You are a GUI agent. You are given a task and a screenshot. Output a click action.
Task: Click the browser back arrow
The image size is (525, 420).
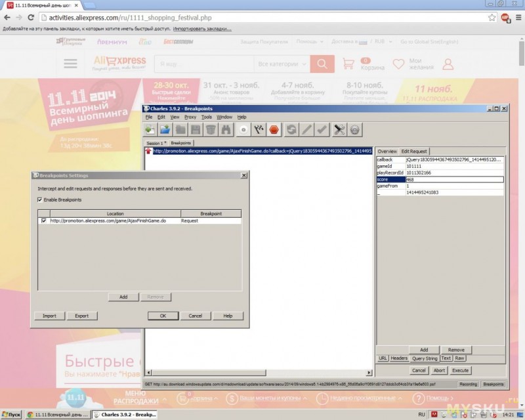7,18
